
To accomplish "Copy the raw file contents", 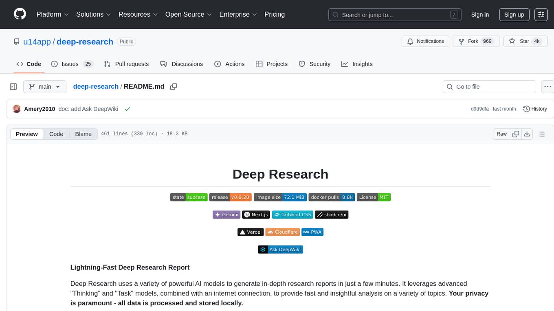I will pyautogui.click(x=516, y=134).
